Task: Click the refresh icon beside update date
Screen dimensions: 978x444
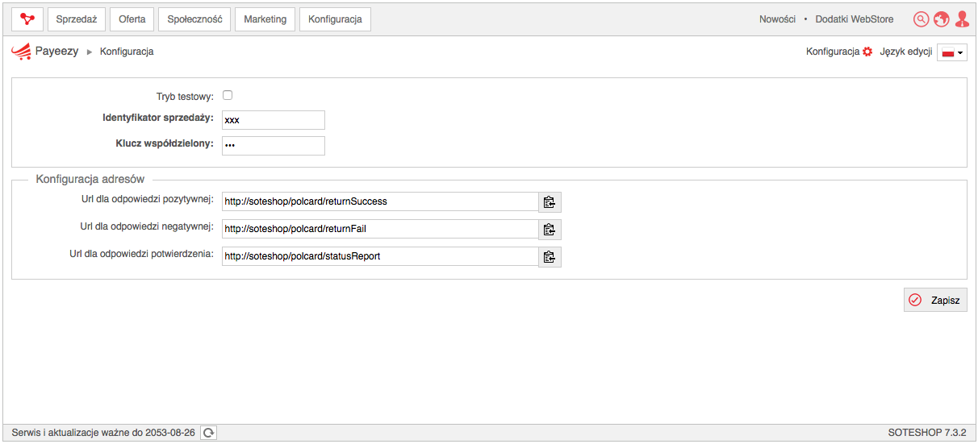Action: click(x=208, y=433)
